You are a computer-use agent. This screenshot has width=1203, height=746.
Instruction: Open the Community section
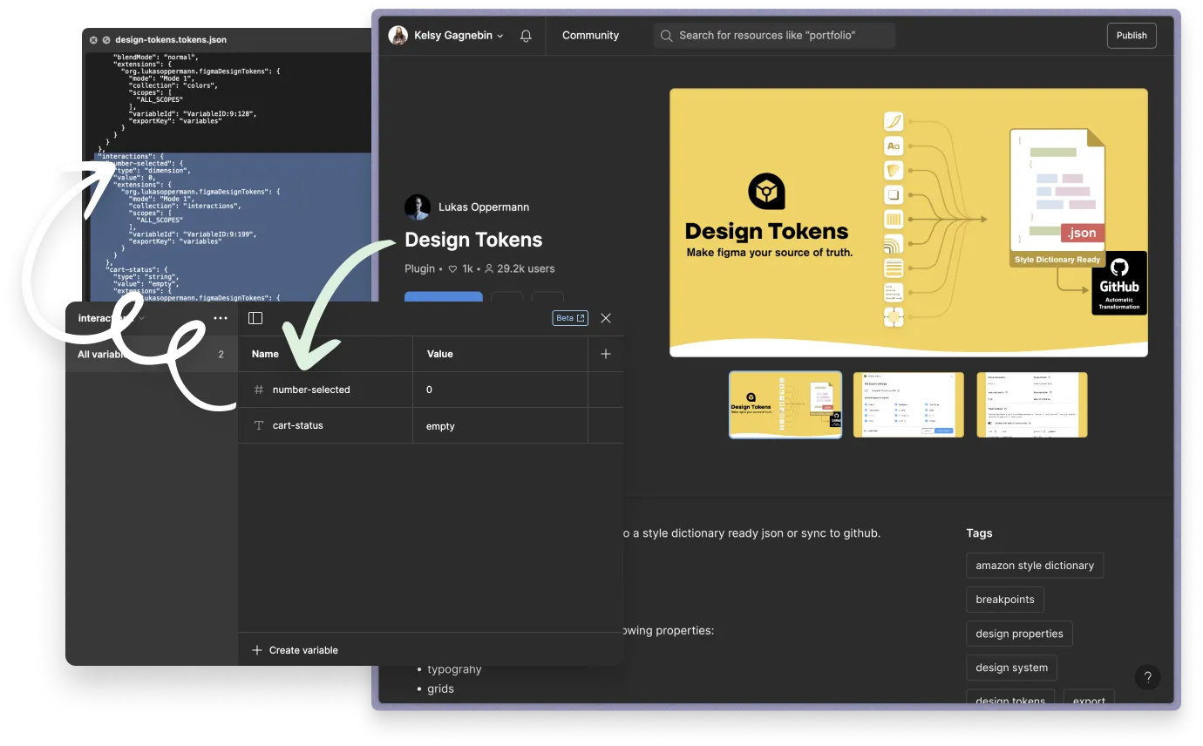pos(590,36)
